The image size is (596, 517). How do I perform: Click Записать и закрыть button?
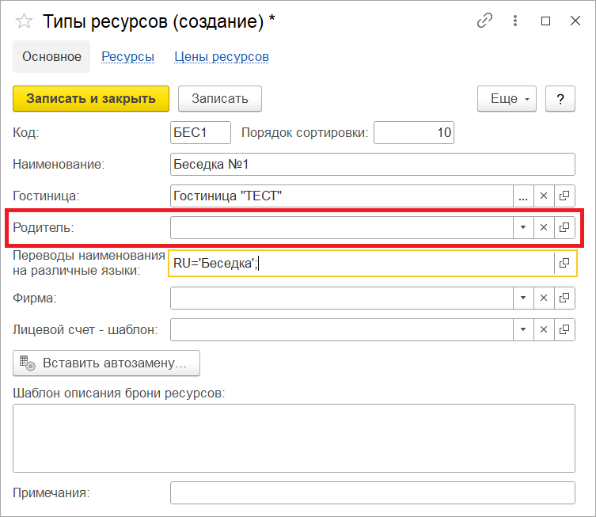tap(91, 99)
